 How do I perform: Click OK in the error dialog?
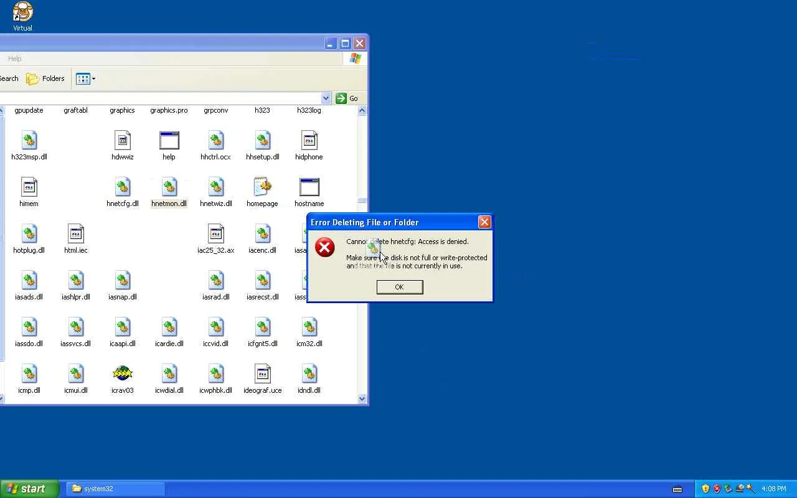(400, 287)
